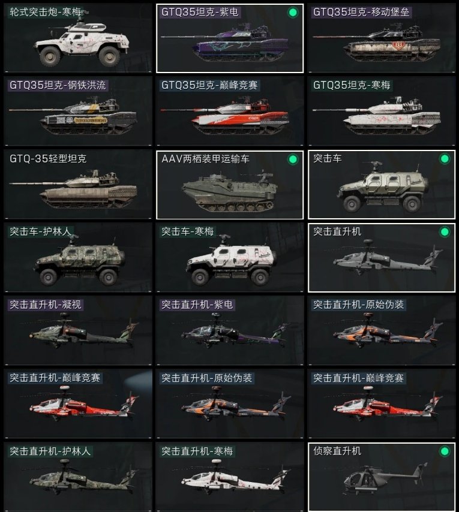459x512 pixels.
Task: Pick the GTQ35坦克-钢铁洪流 tank skin
Action: pos(78,111)
